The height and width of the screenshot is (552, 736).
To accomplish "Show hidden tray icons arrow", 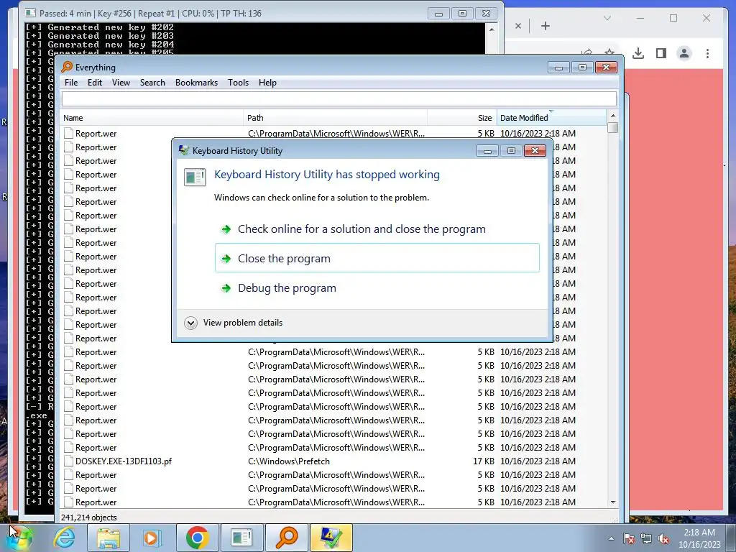I will click(x=611, y=538).
